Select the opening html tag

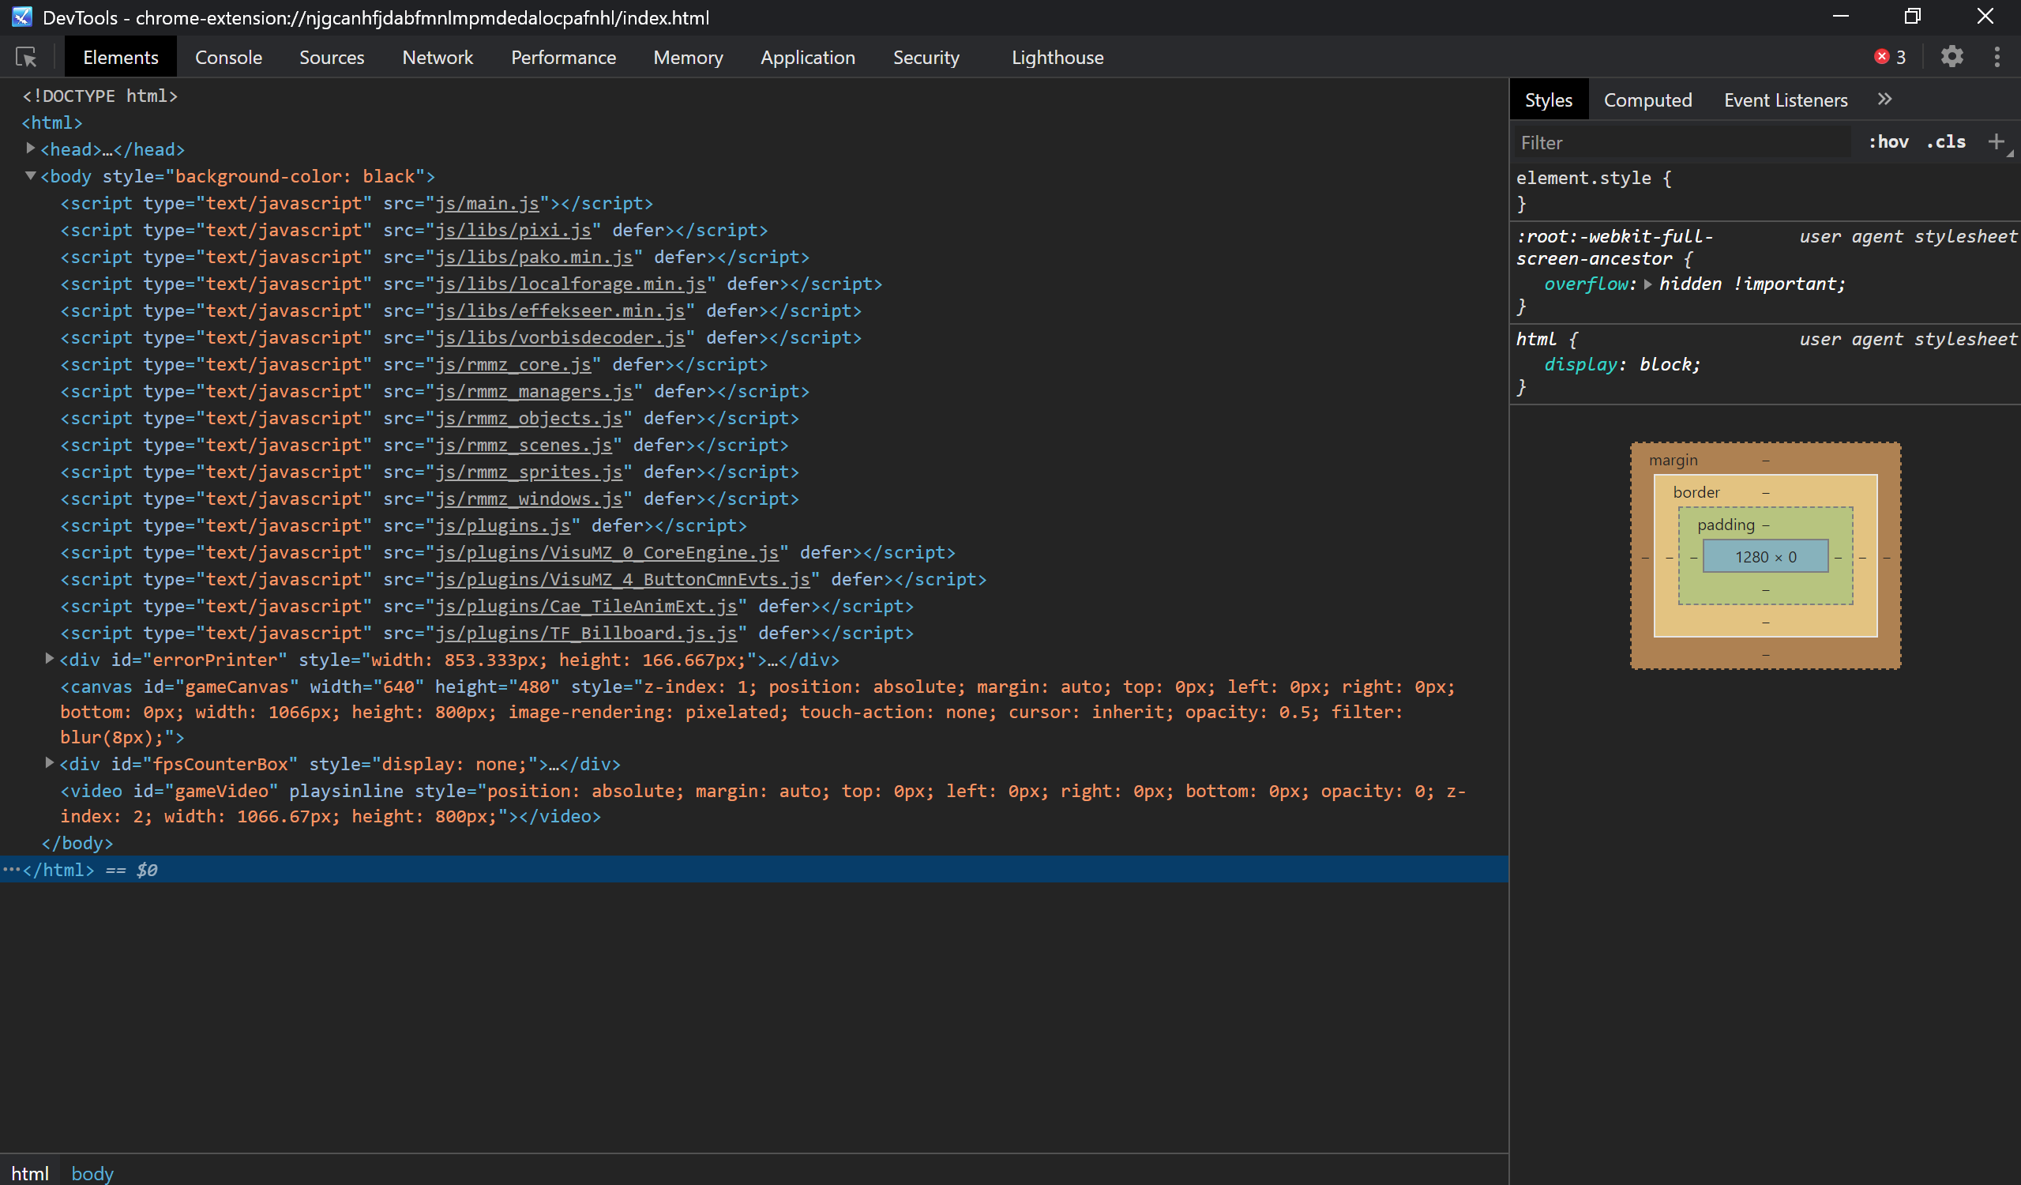coord(52,122)
